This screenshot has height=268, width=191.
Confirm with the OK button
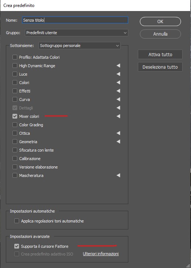click(x=160, y=21)
